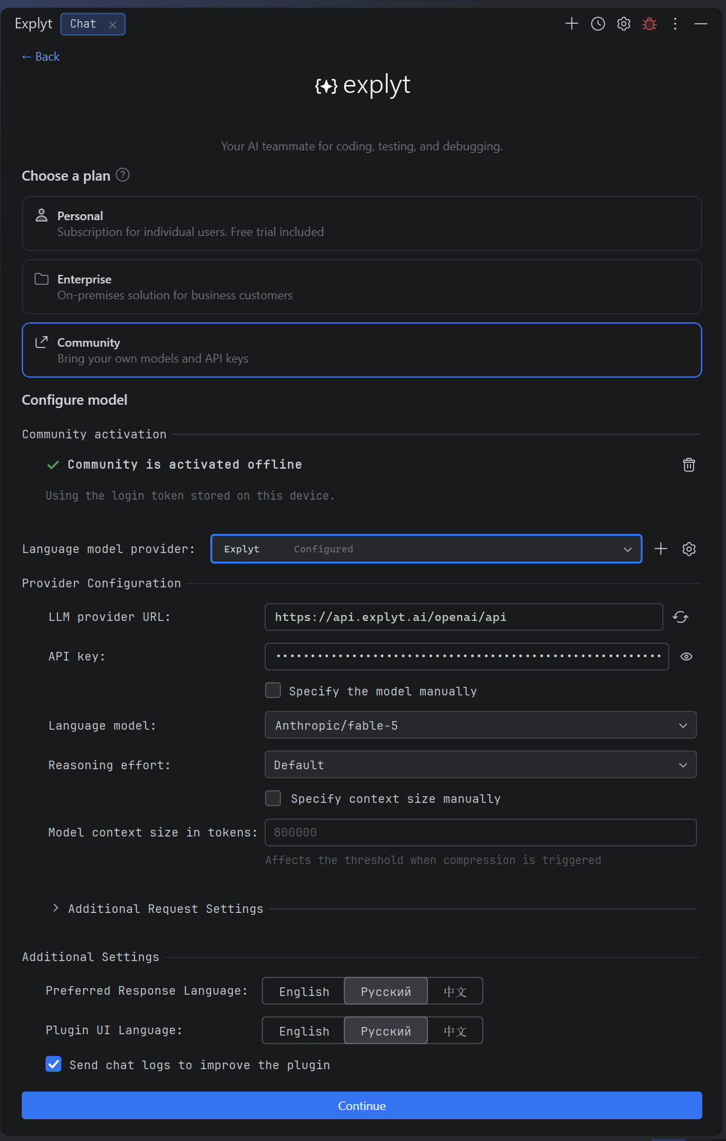This screenshot has height=1141, width=726.
Task: Enable Specify the model manually checkbox
Action: pyautogui.click(x=273, y=690)
